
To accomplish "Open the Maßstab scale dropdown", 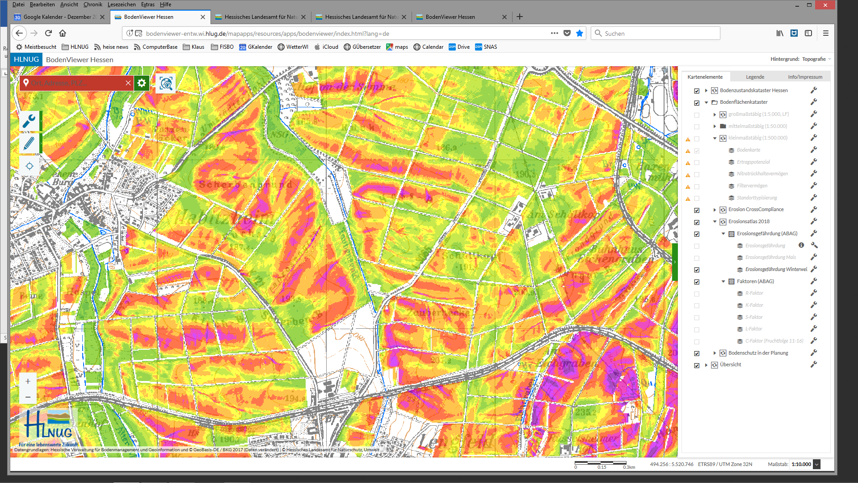I will point(816,464).
